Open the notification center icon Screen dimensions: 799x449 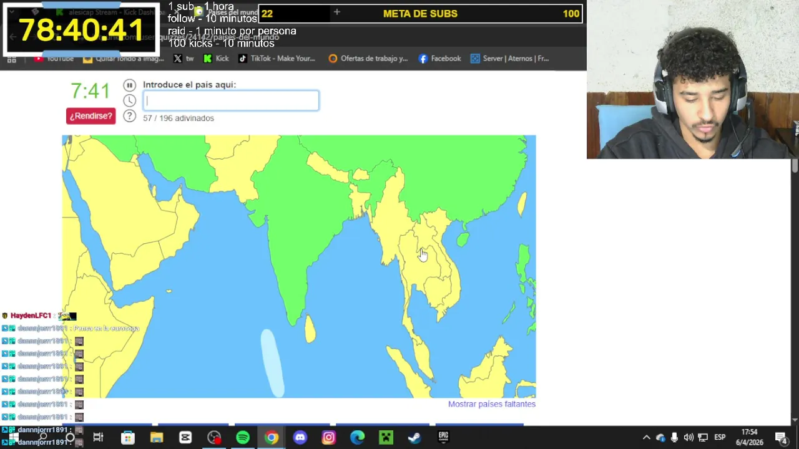pos(781,438)
